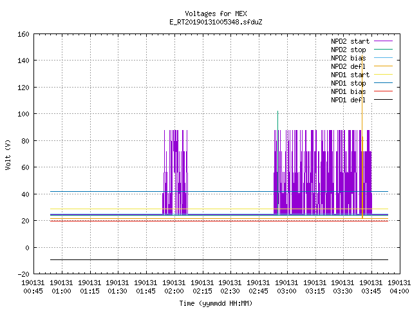The image size is (412, 309).
Task: Click the 'NPD1 stop' legend label
Action: click(348, 83)
